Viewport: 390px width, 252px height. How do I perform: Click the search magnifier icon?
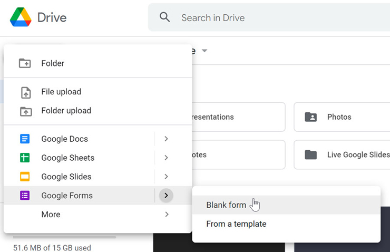click(x=164, y=17)
